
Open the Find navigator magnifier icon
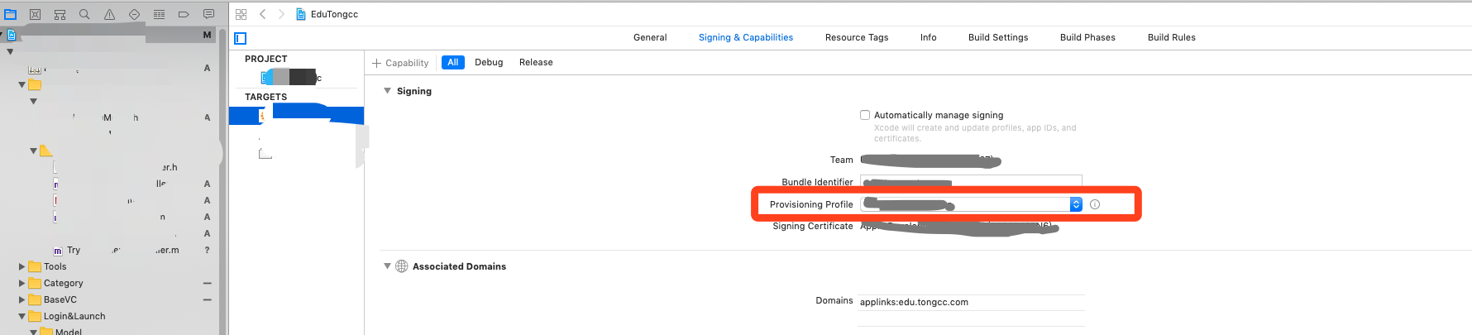coord(84,14)
